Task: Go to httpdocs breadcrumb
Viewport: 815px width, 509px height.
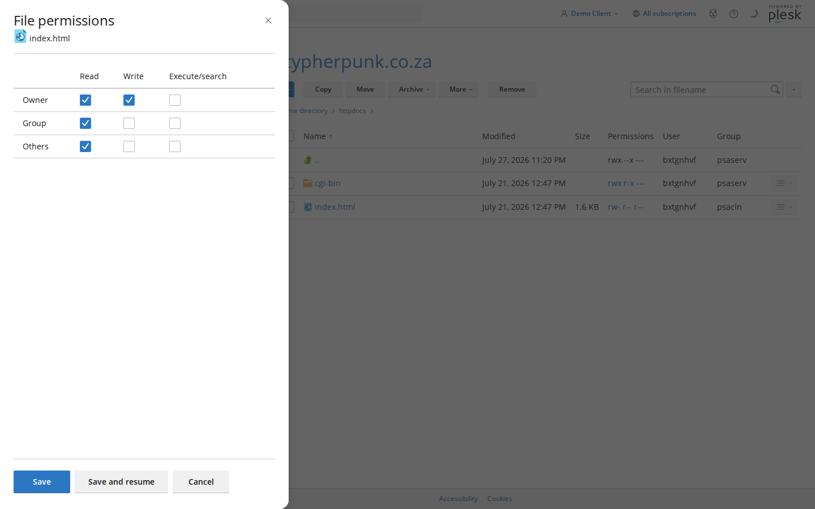Action: (x=353, y=111)
